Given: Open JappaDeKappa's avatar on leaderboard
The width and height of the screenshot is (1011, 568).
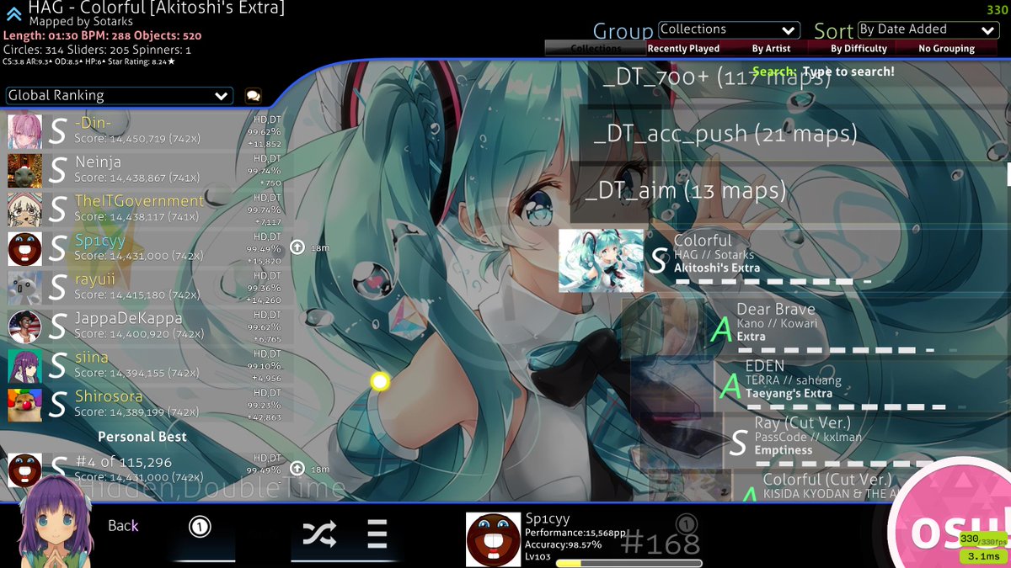Looking at the screenshot, I should pos(24,326).
